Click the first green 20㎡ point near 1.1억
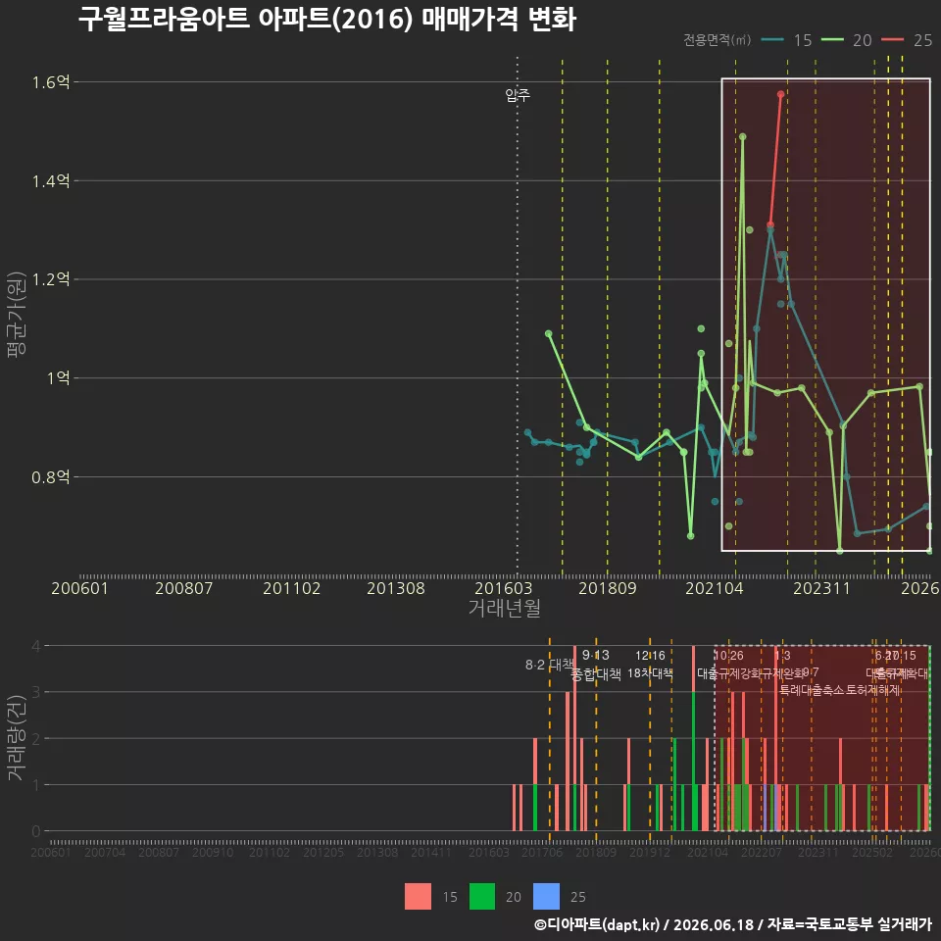 point(549,333)
